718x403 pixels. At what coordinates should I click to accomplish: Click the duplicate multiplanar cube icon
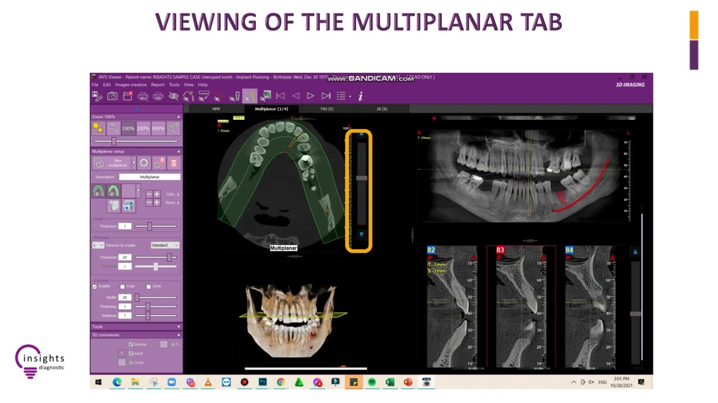click(x=159, y=163)
